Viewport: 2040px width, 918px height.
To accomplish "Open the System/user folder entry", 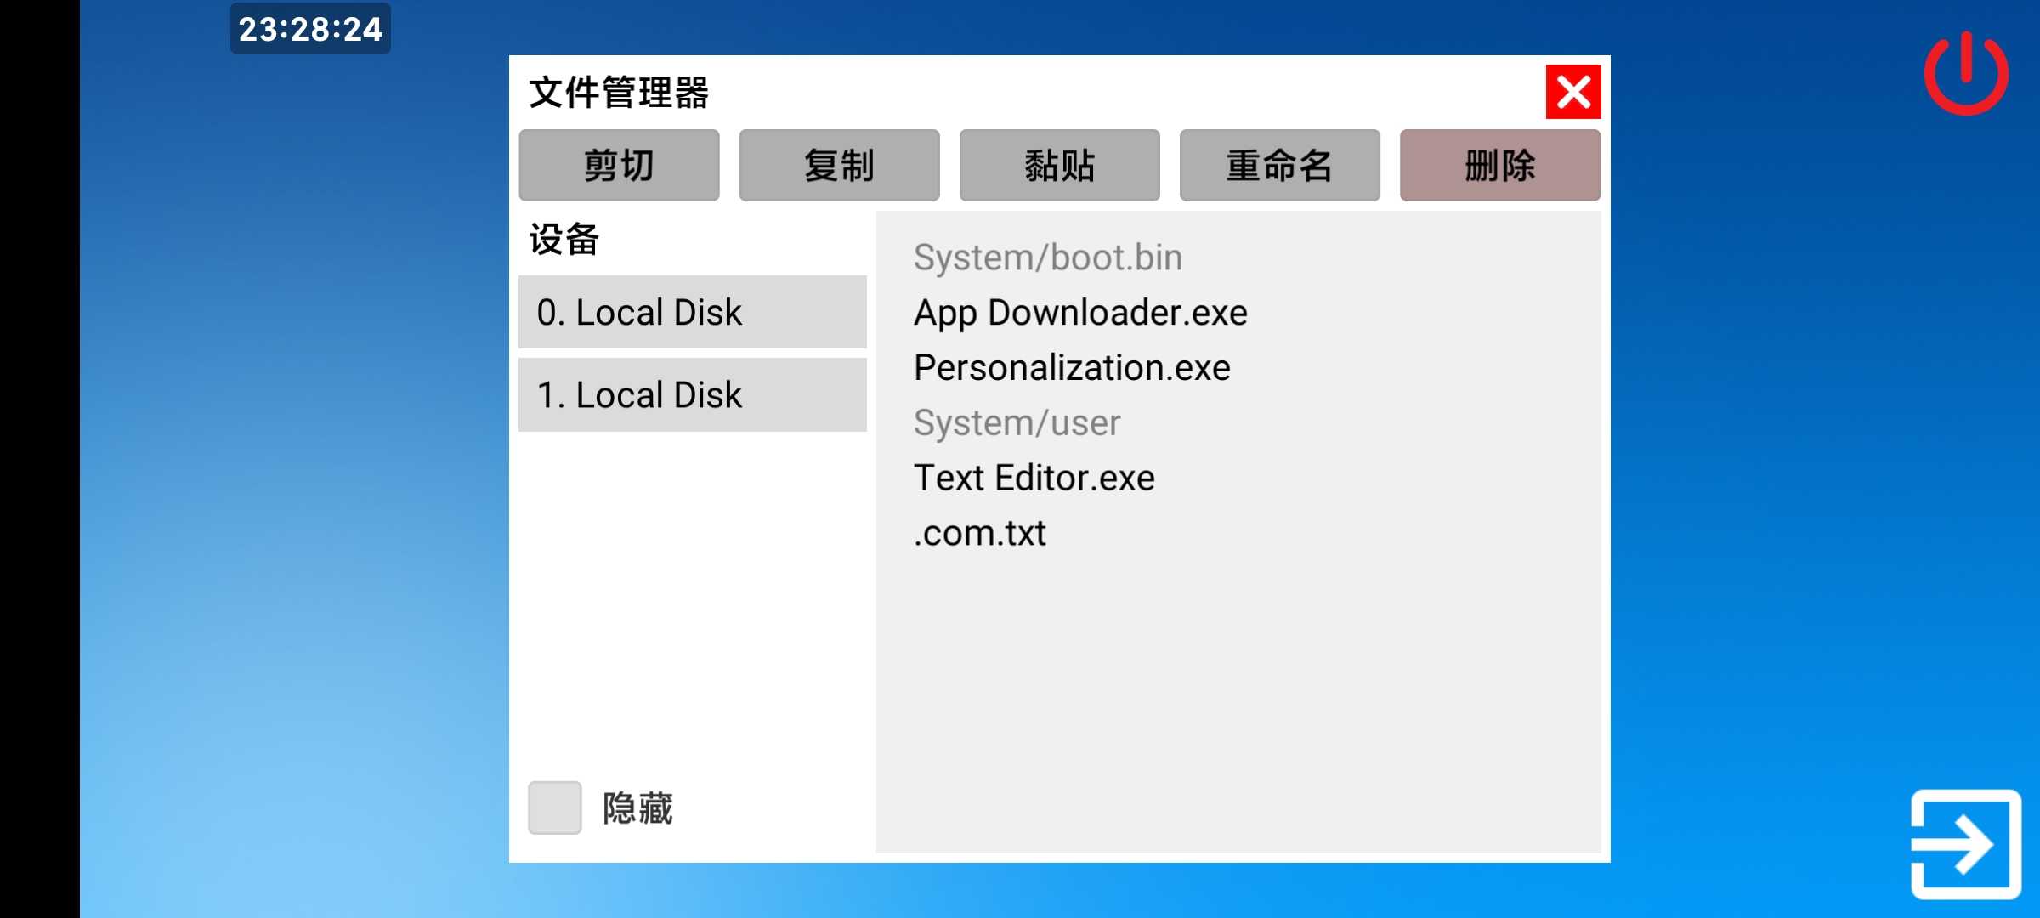I will [1017, 423].
